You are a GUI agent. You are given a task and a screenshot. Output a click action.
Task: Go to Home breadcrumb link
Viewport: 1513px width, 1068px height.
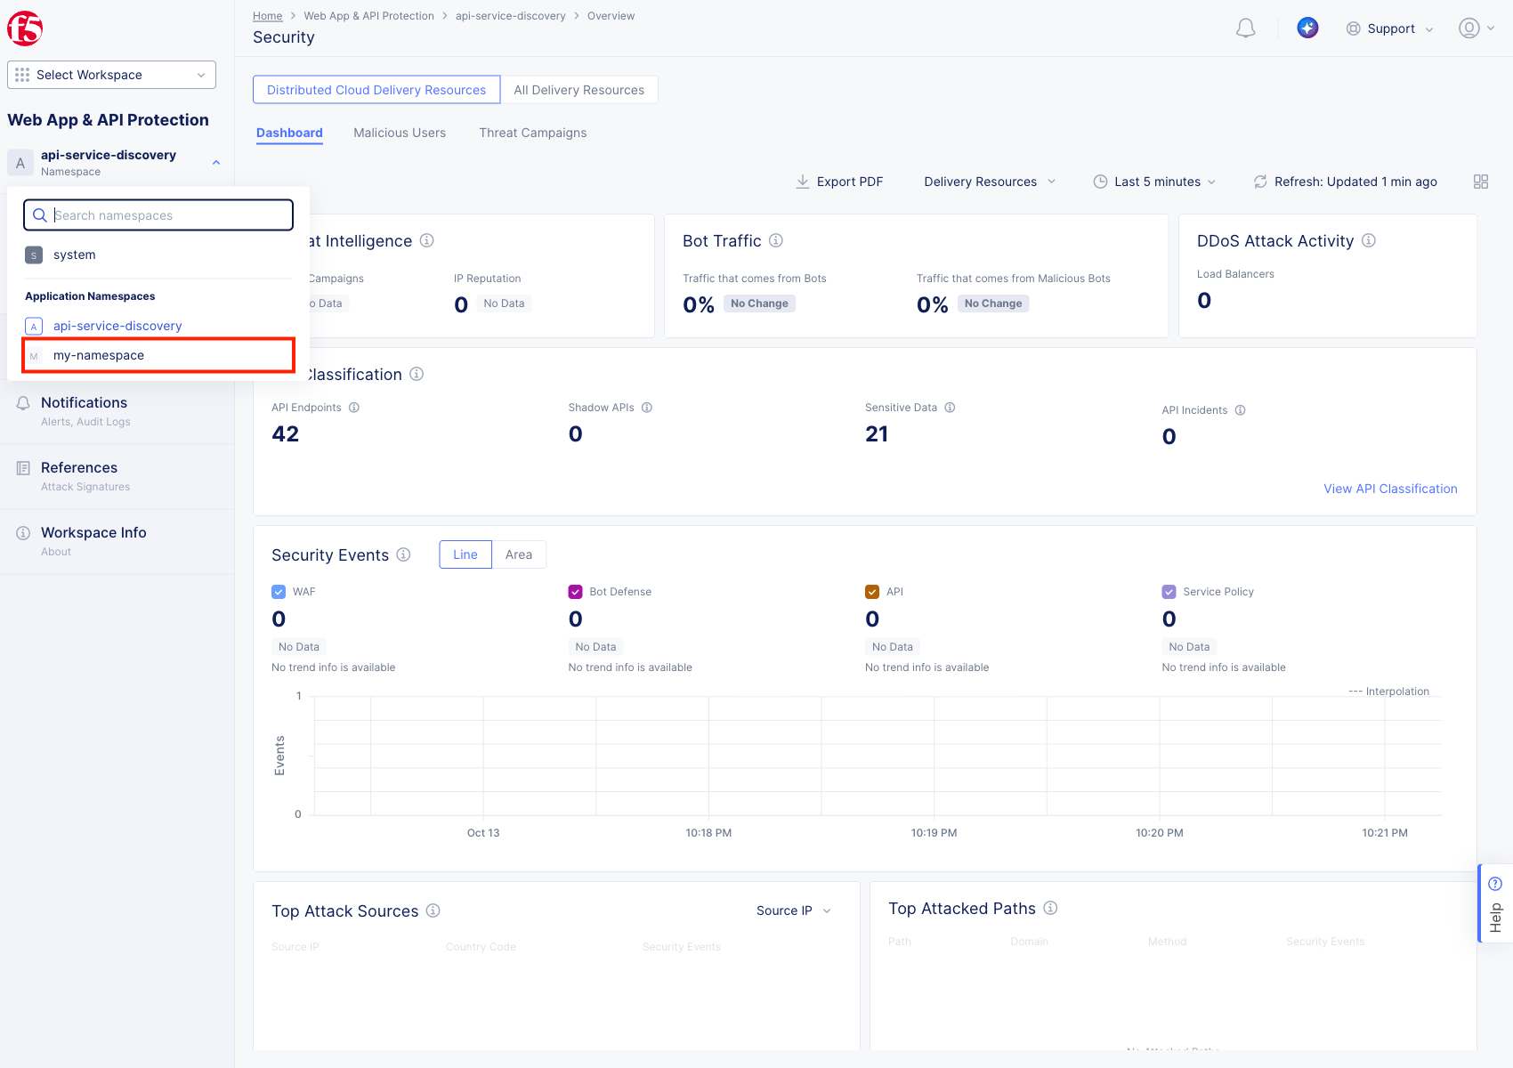point(267,16)
